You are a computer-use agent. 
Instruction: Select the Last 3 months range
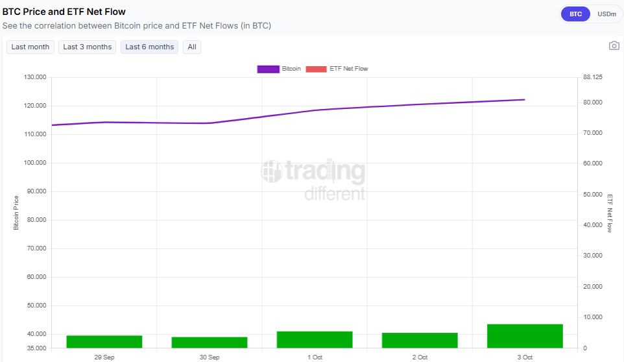point(88,47)
